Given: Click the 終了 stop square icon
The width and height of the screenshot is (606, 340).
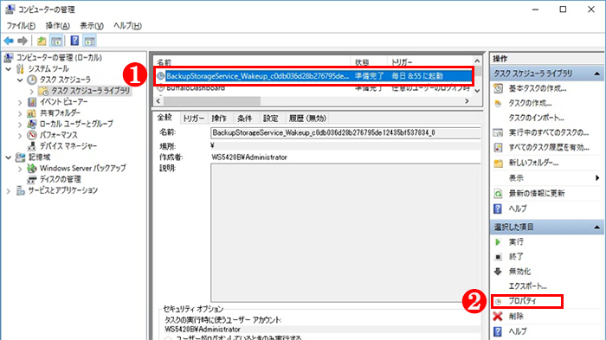Looking at the screenshot, I should point(498,257).
